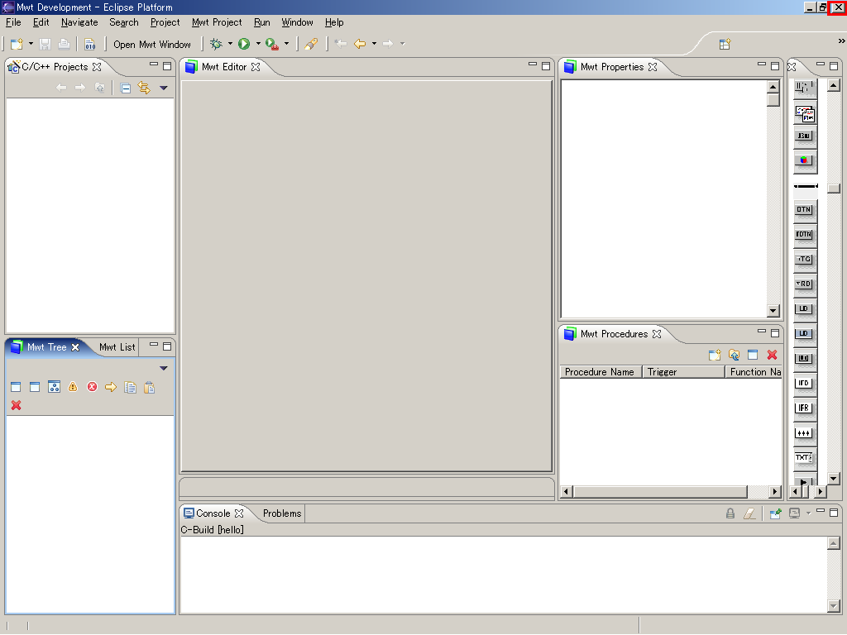Image resolution: width=847 pixels, height=635 pixels.
Task: Launch the Debug bug icon
Action: point(216,44)
